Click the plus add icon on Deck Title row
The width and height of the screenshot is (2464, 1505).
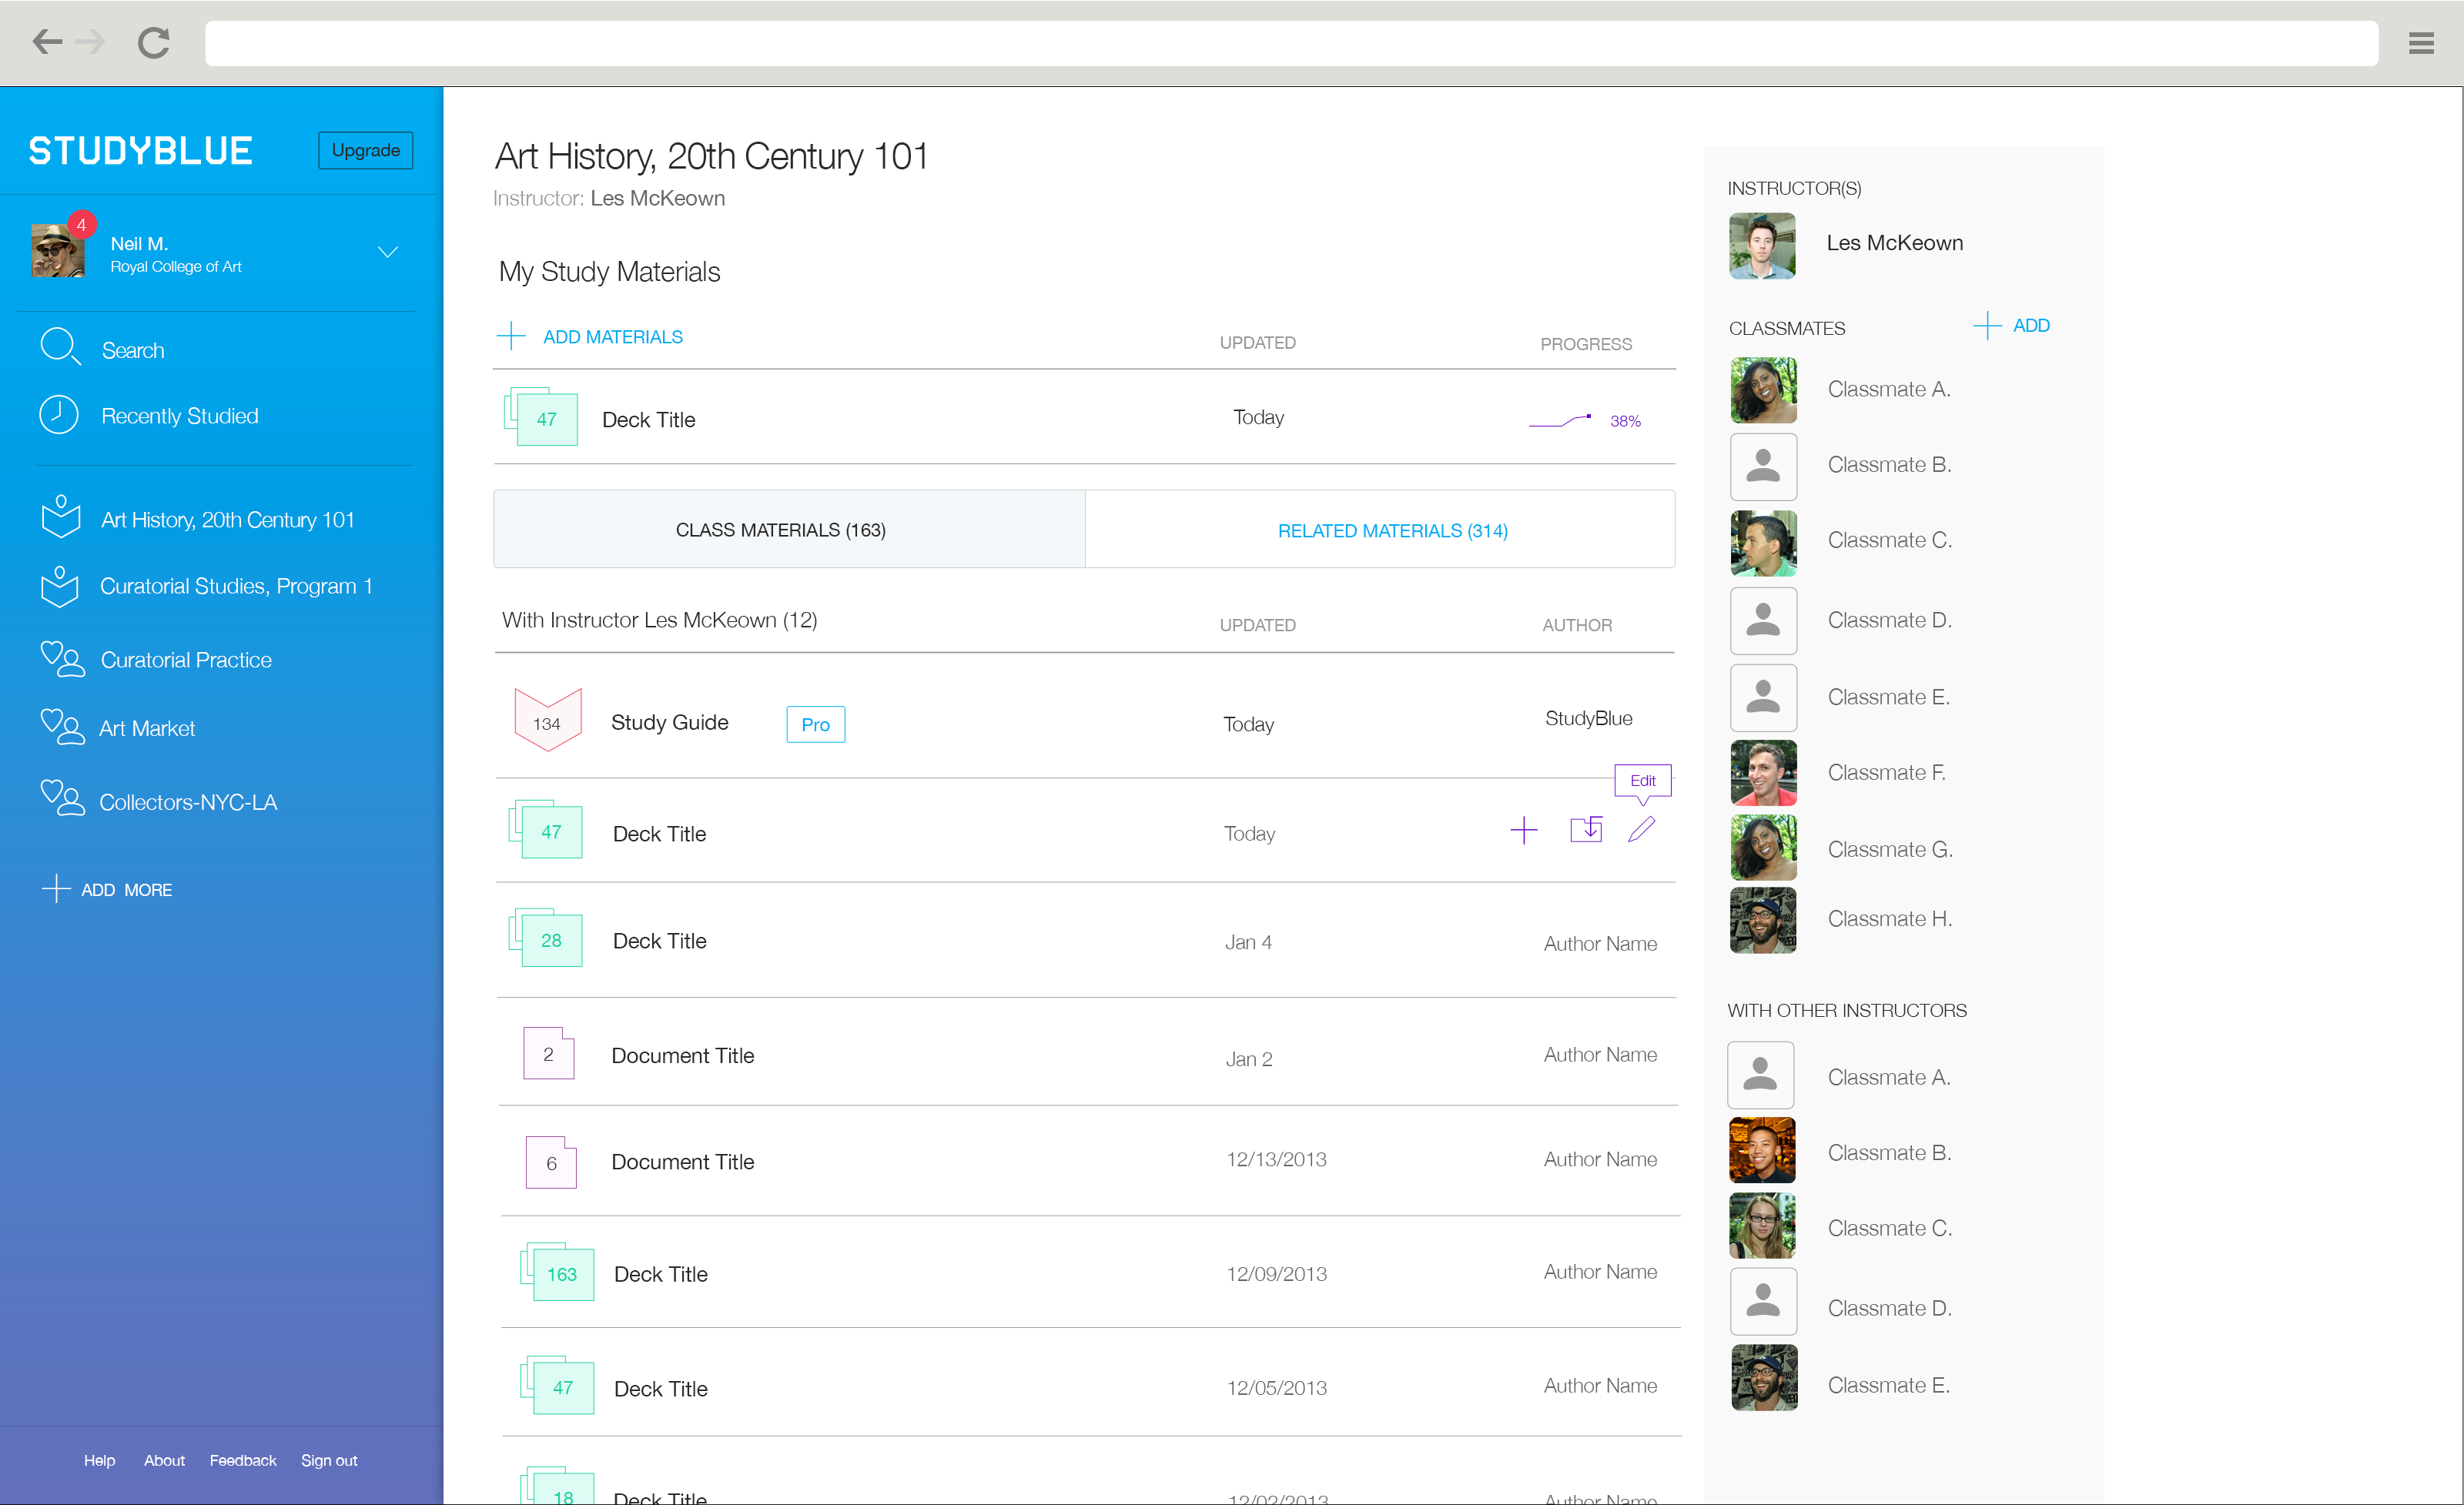point(1523,830)
